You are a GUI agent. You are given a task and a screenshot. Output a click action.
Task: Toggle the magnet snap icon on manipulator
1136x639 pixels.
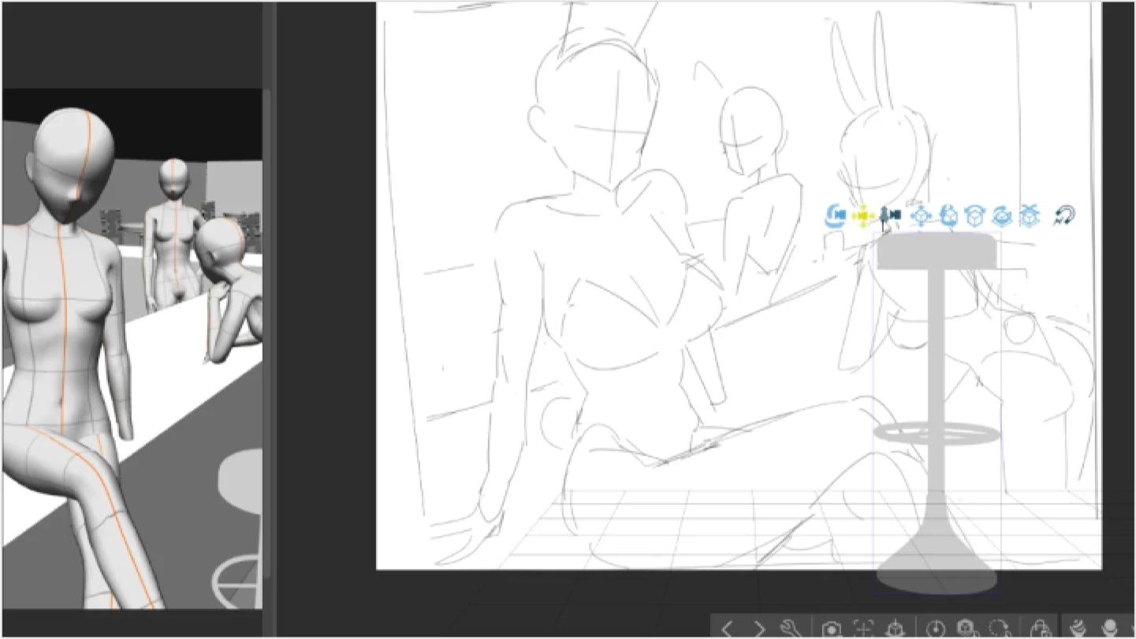[1064, 215]
